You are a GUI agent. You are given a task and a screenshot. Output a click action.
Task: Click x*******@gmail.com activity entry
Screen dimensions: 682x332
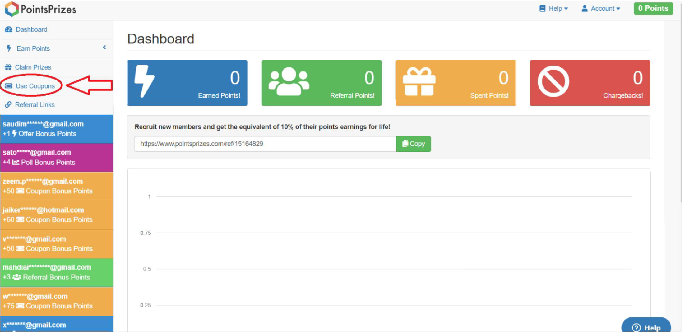point(57,324)
